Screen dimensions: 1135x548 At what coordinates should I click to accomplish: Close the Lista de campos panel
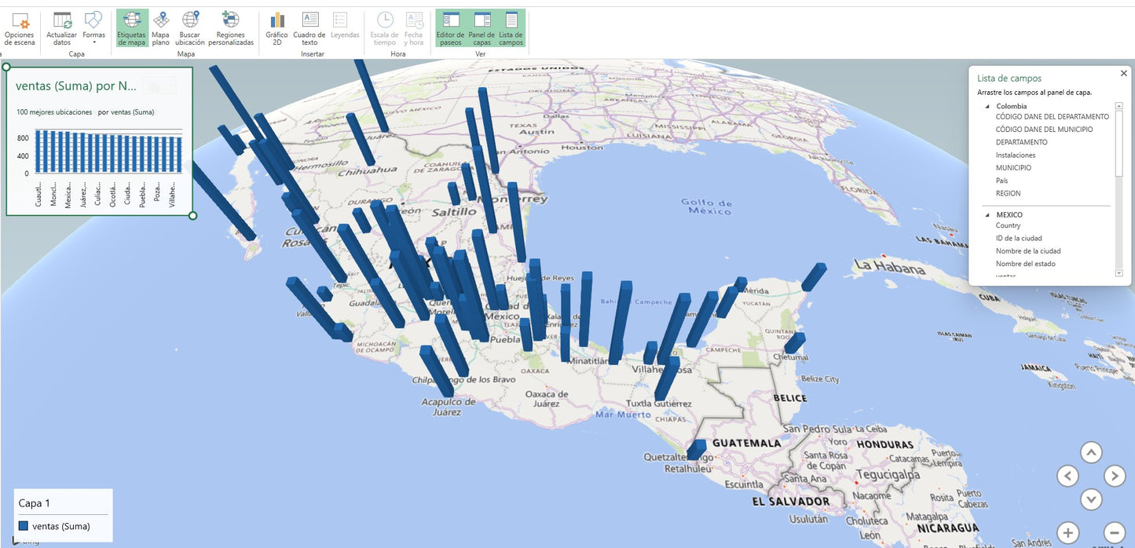click(1123, 73)
